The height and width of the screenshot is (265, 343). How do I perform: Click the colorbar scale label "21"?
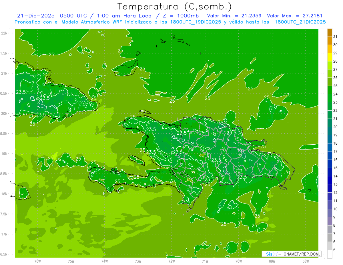click(336, 119)
